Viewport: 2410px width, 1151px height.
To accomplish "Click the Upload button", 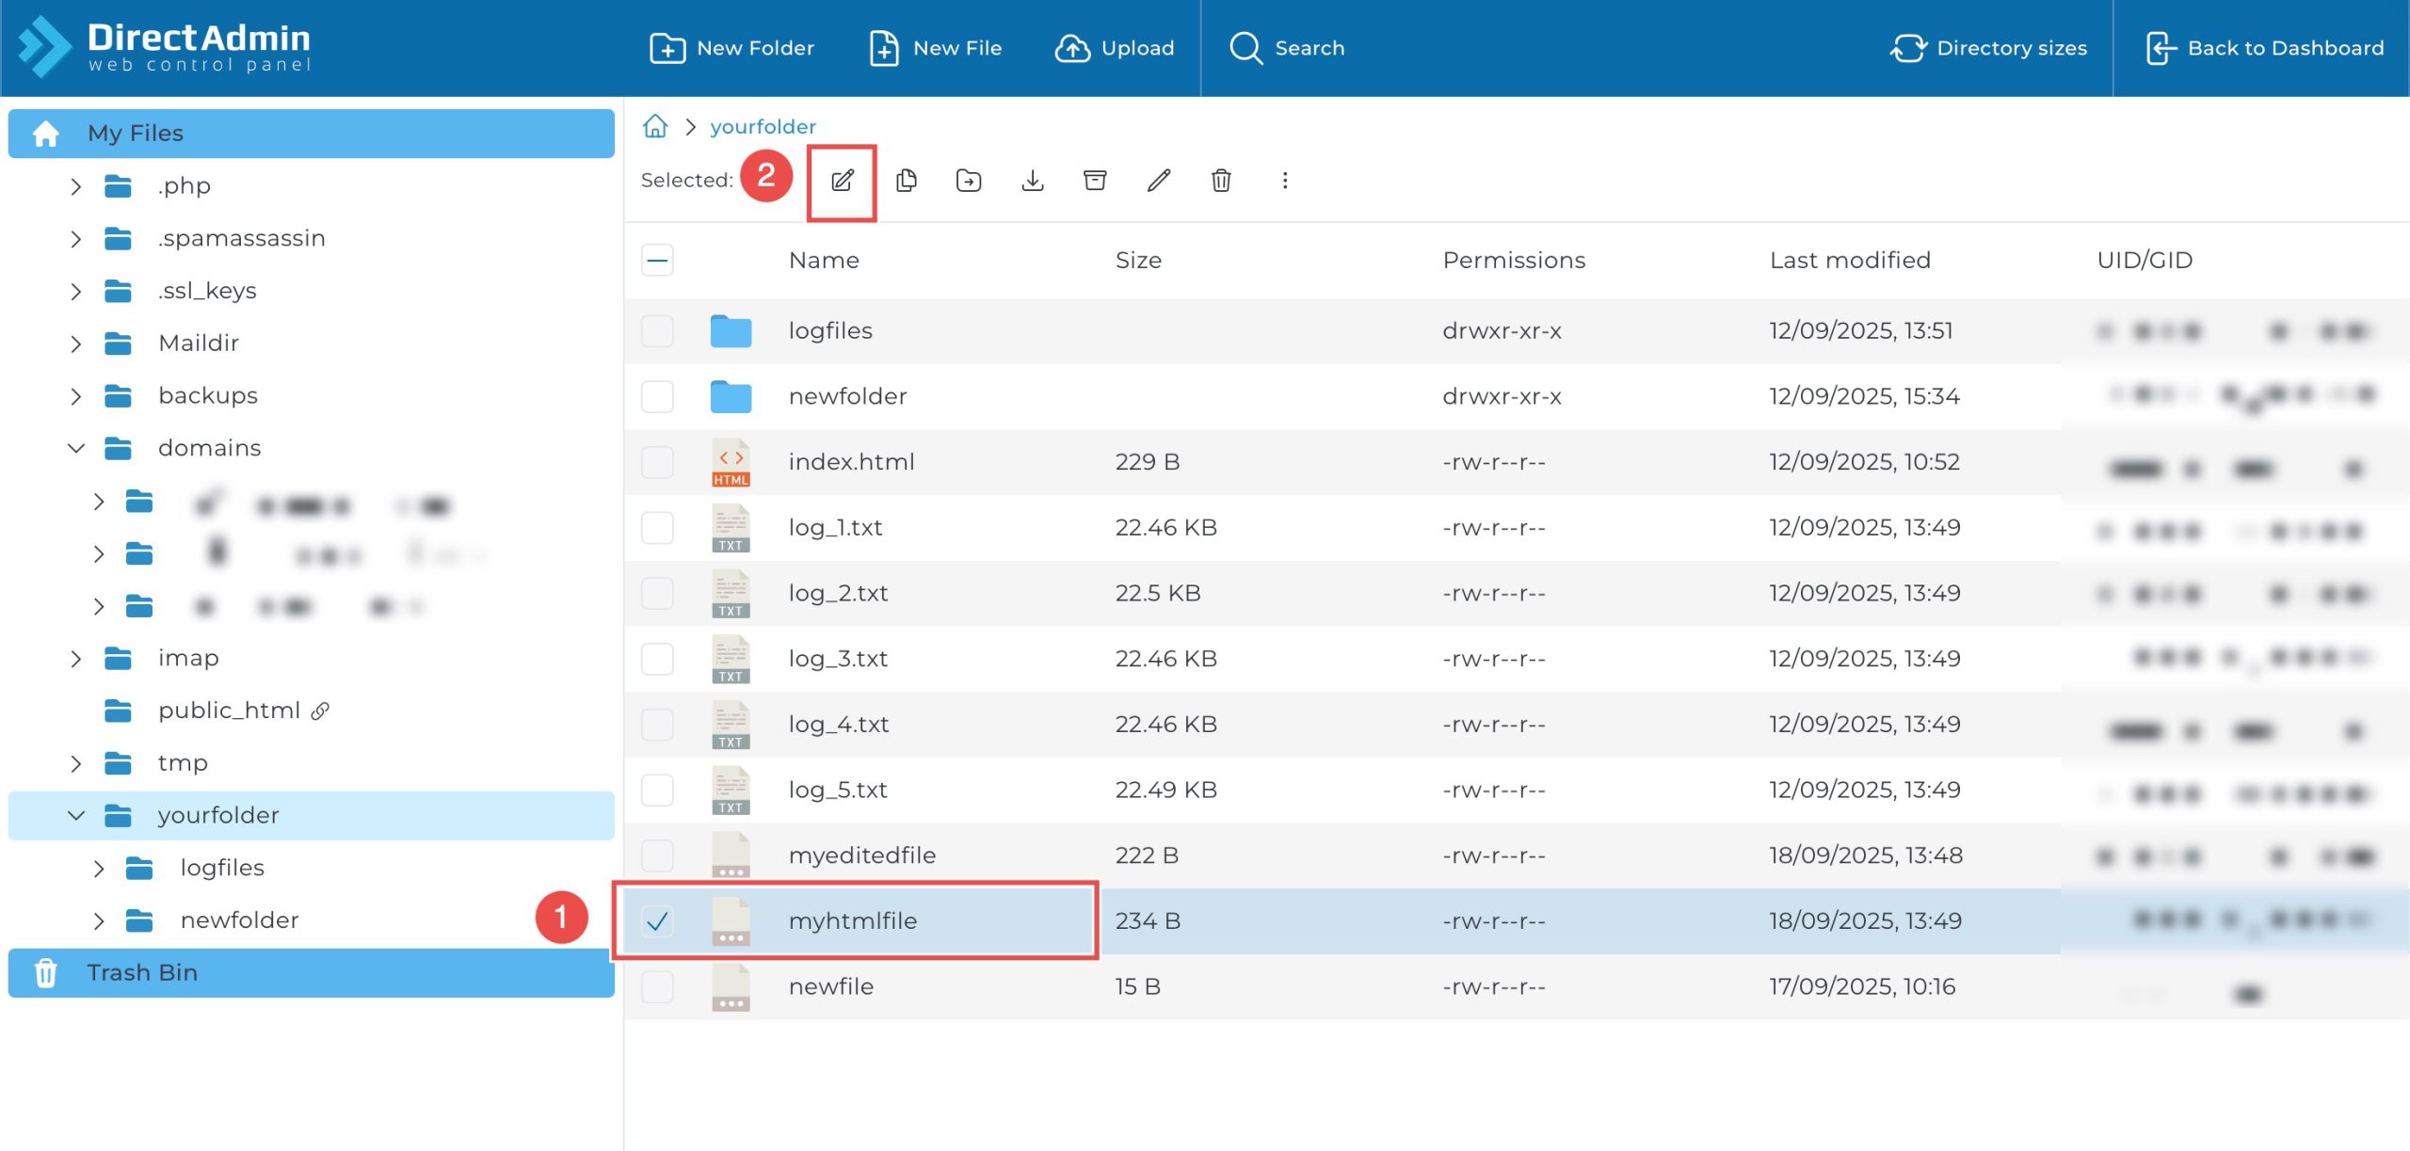I will click(1115, 48).
